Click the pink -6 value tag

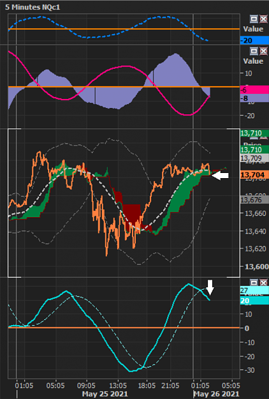254,89
